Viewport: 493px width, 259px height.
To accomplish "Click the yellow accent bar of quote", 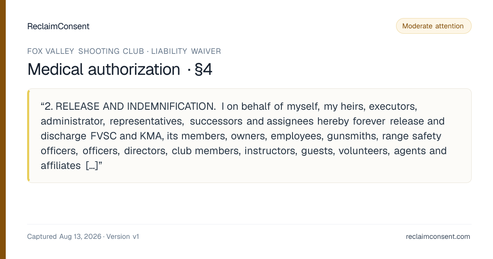I will pyautogui.click(x=28, y=136).
